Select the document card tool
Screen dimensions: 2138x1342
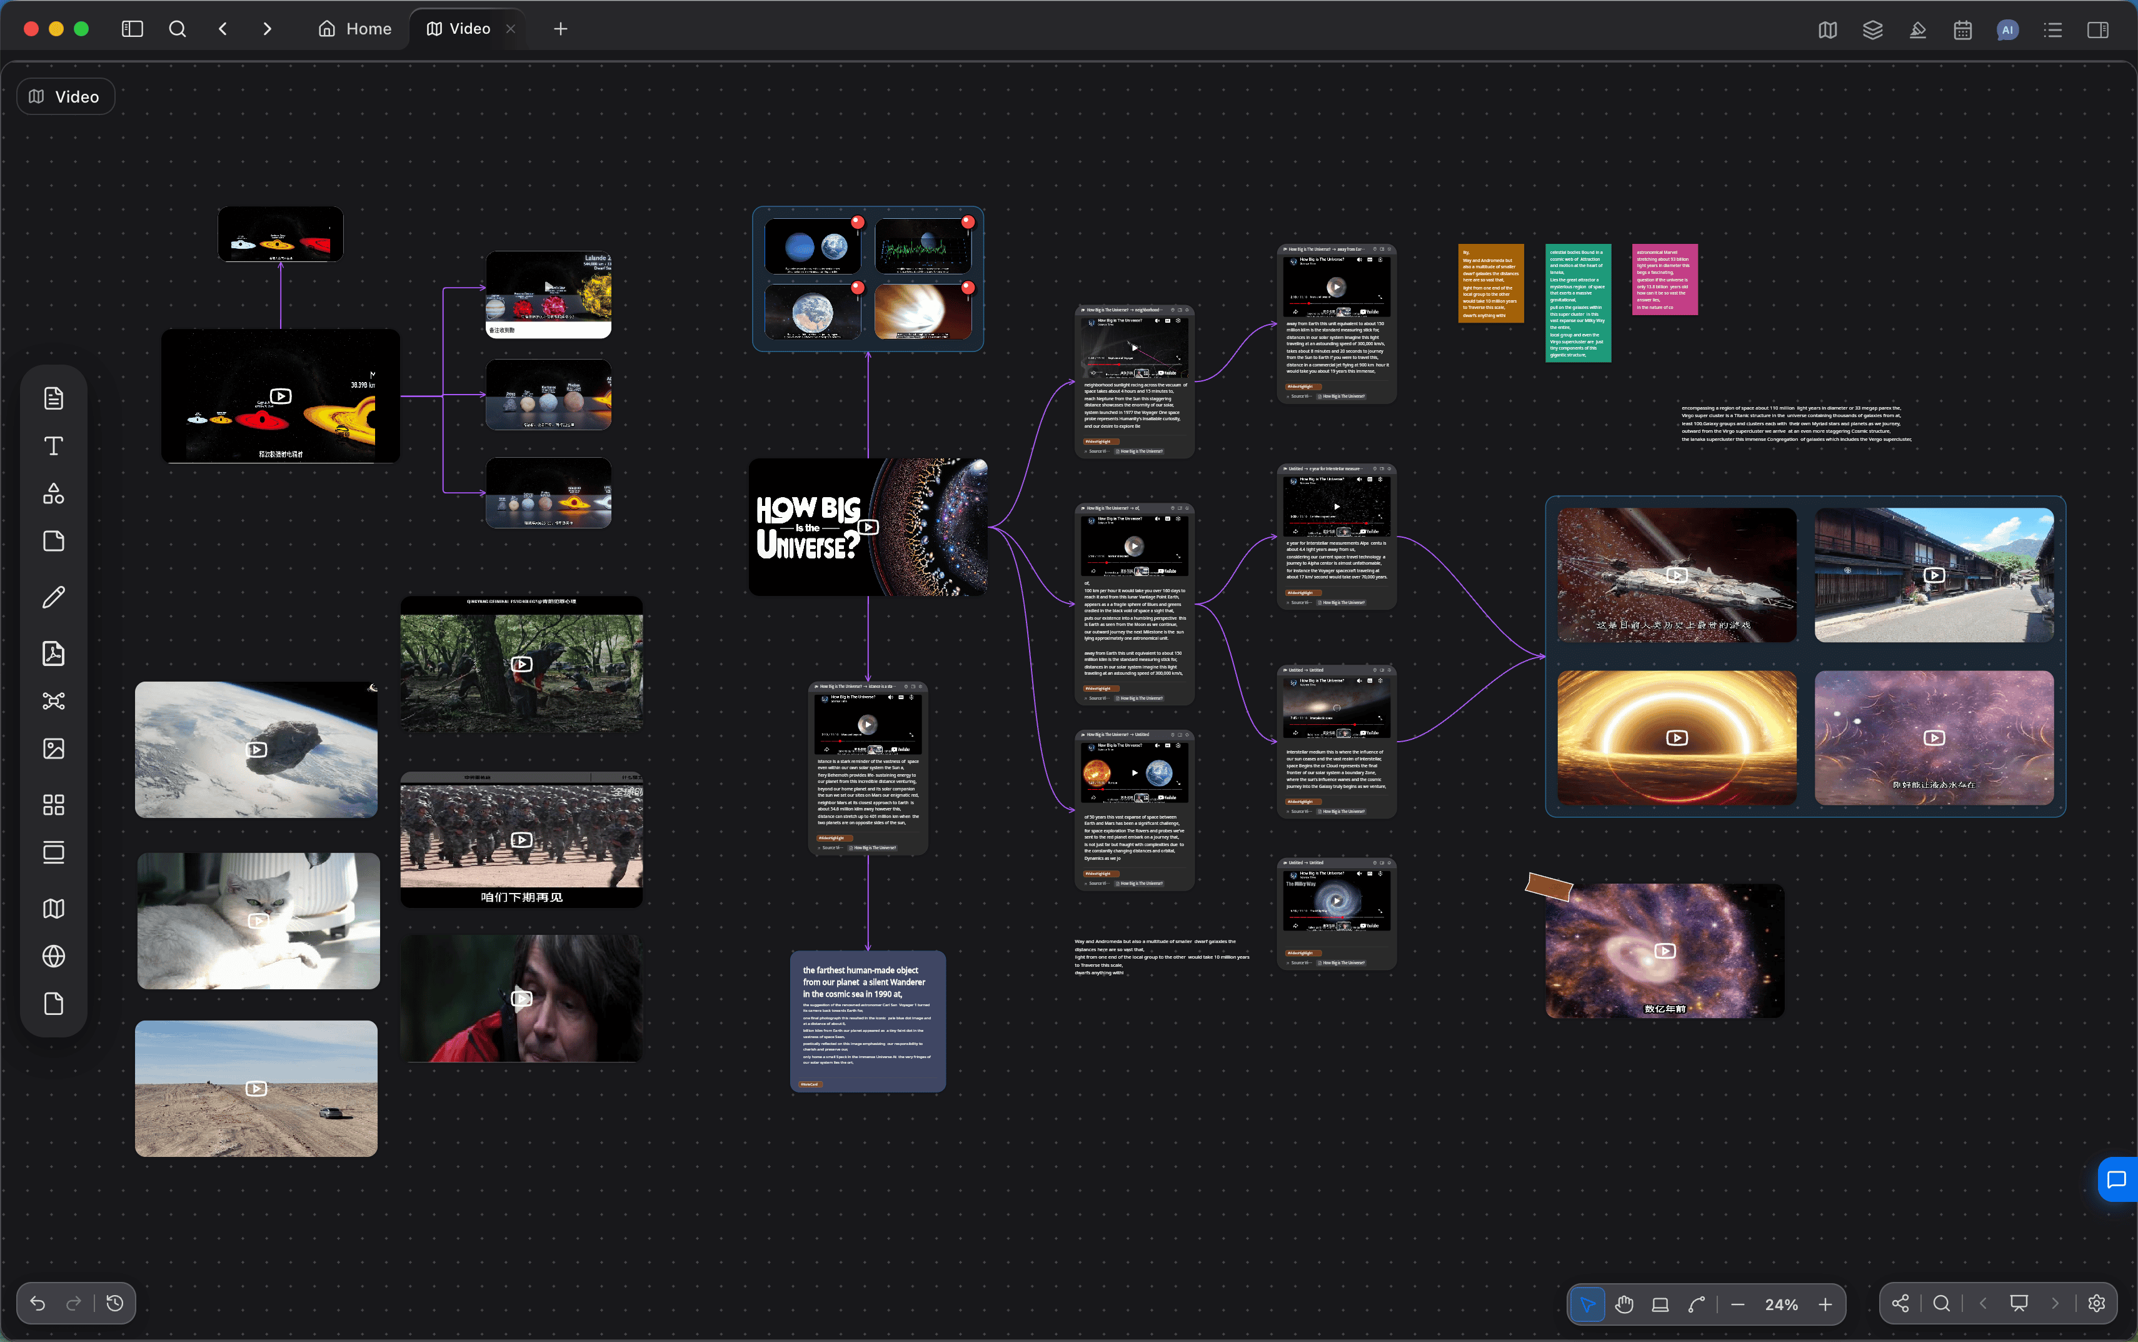(x=53, y=398)
